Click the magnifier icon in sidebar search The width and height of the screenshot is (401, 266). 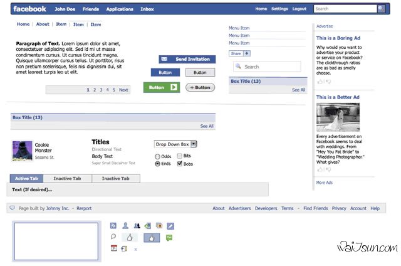tap(238, 66)
